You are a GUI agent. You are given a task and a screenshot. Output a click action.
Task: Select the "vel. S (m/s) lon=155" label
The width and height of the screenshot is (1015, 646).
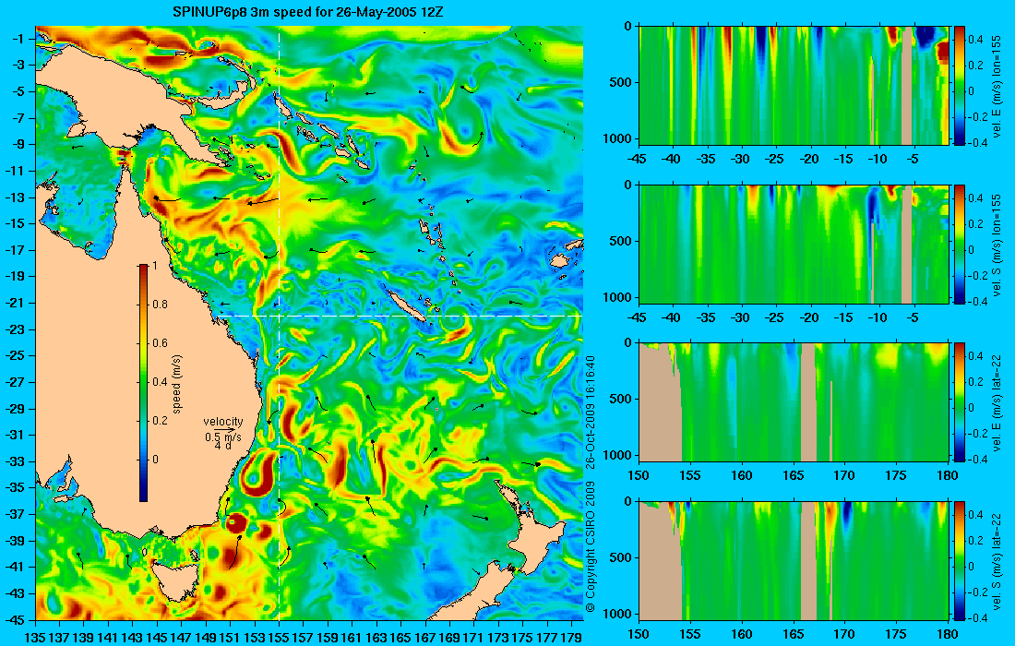[x=997, y=244]
